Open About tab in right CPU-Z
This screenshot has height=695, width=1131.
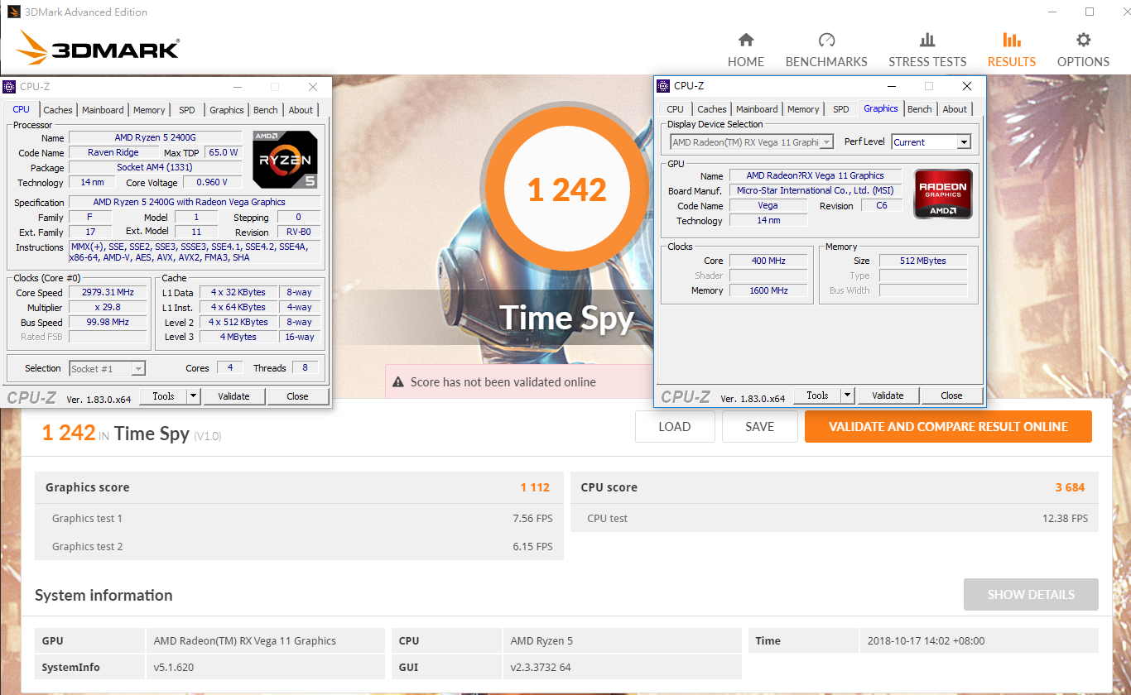[x=955, y=109]
